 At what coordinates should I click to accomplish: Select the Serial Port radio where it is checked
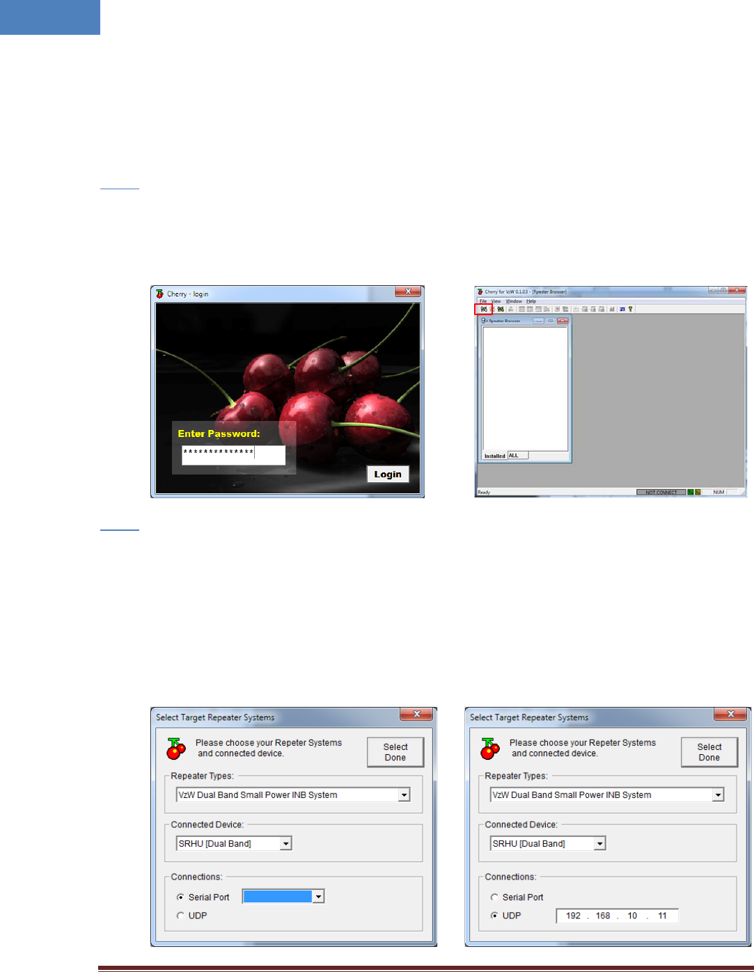(180, 898)
